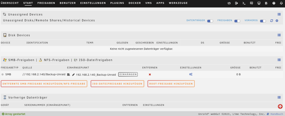The width and height of the screenshot is (285, 116).
Task: Click ROOT-FREIGABE HINZUFÜGEN button
Action: coord(171,84)
